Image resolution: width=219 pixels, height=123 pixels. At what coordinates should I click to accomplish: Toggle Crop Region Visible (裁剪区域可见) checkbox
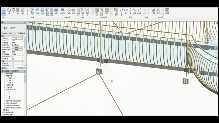(x=13, y=65)
